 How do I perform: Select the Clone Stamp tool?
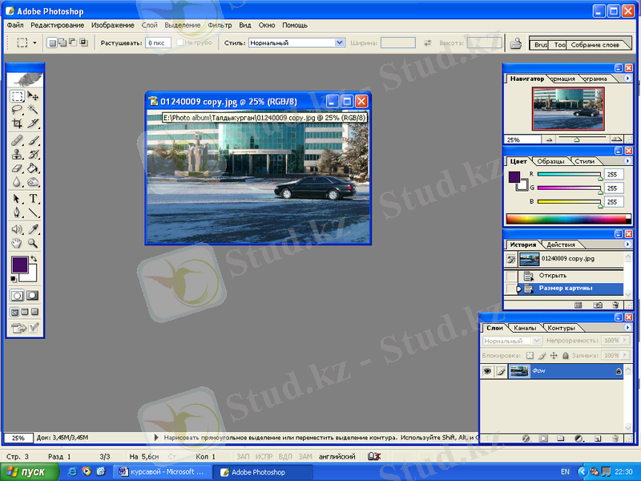(x=17, y=154)
